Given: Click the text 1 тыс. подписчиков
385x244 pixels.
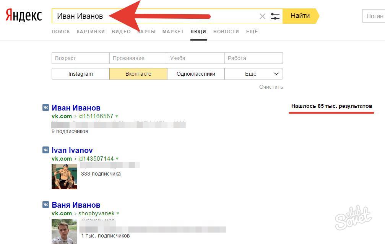Looking at the screenshot, I should [x=106, y=236].
